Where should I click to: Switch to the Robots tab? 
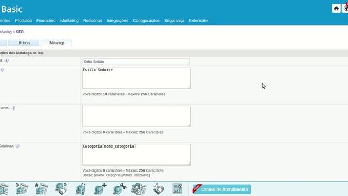point(24,43)
